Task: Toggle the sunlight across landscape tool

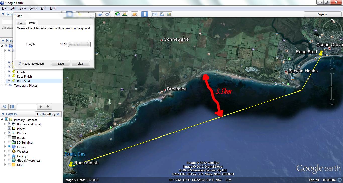Action: click(x=125, y=14)
